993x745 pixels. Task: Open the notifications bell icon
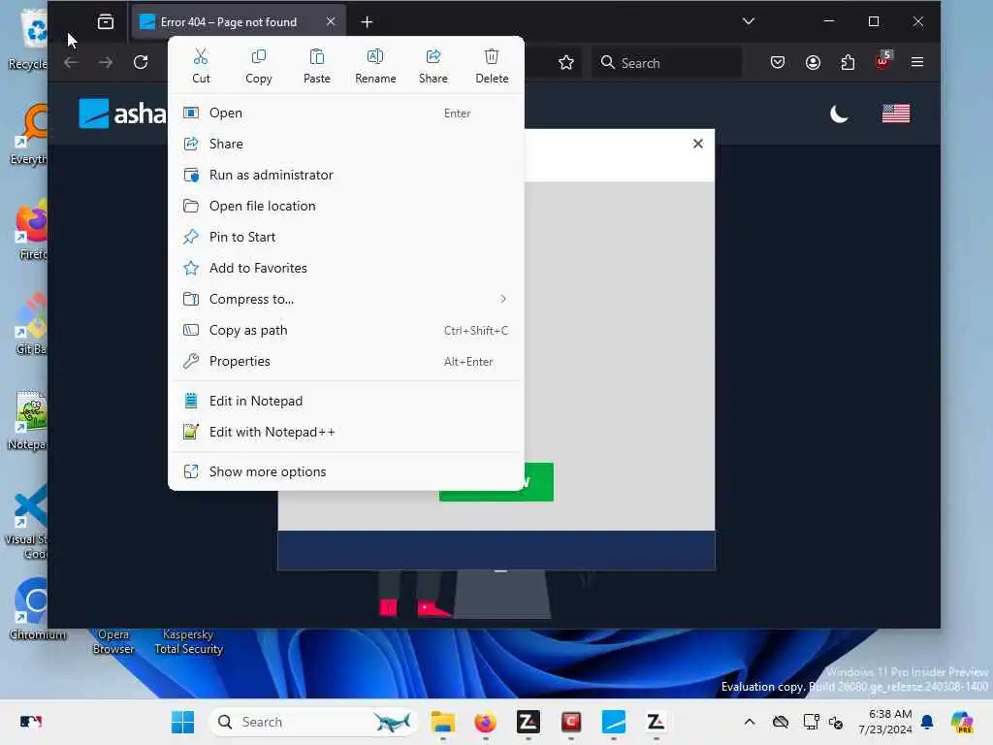click(x=927, y=722)
